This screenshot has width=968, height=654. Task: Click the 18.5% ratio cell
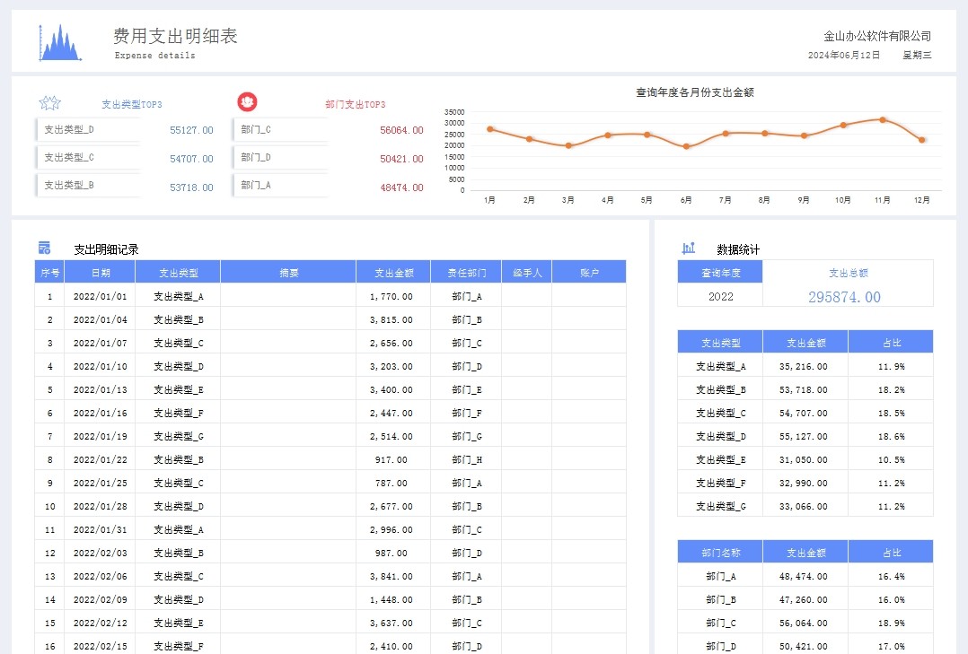(x=891, y=413)
